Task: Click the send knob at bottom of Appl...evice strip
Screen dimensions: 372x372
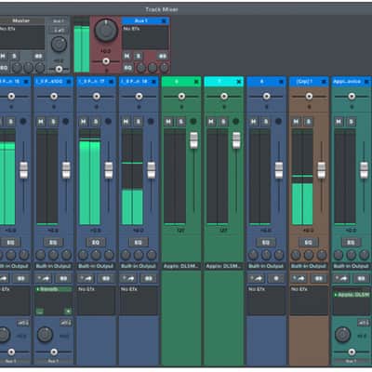Action: [342, 335]
